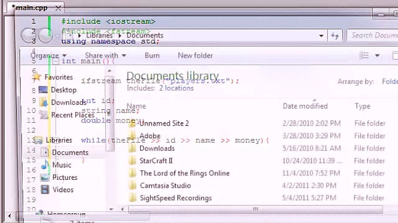Open the Arrange by Folder dropdown
The height and width of the screenshot is (223, 398).
pos(390,82)
